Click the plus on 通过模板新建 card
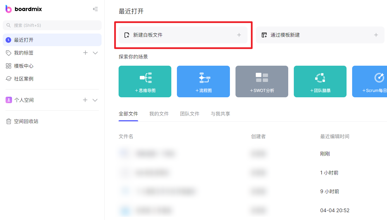This screenshot has height=220, width=387. pyautogui.click(x=376, y=35)
